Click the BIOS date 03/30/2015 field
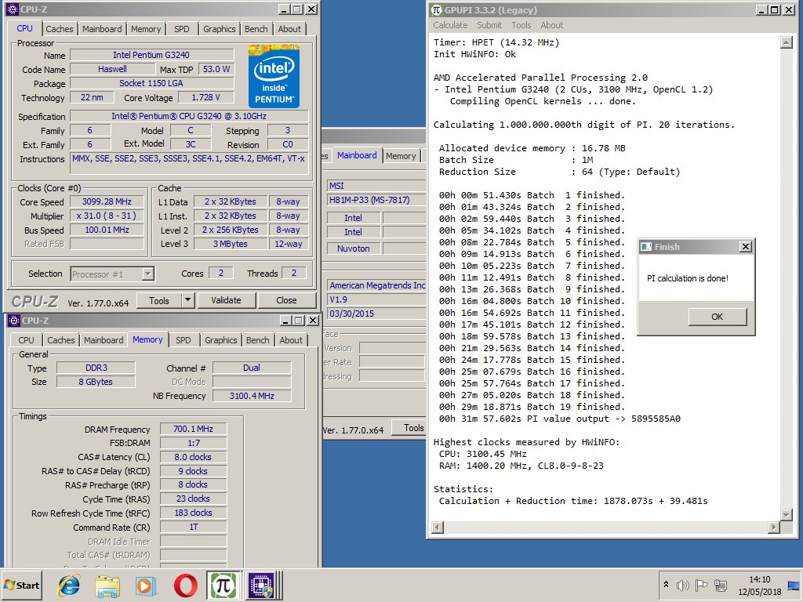The width and height of the screenshot is (803, 602). [376, 314]
